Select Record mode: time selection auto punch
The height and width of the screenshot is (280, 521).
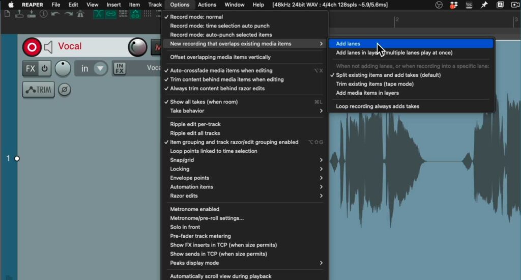click(245, 25)
